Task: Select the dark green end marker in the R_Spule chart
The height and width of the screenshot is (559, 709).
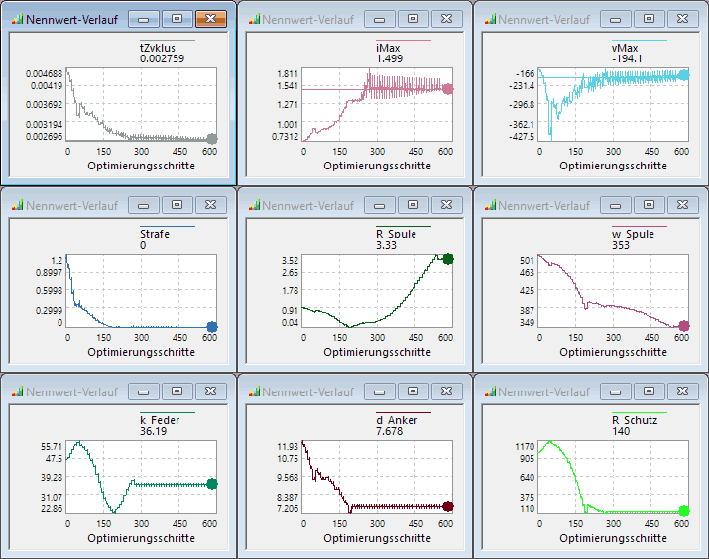Action: [447, 259]
